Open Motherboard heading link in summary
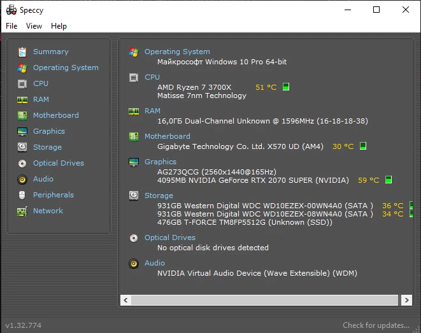This screenshot has width=421, height=333. 168,136
